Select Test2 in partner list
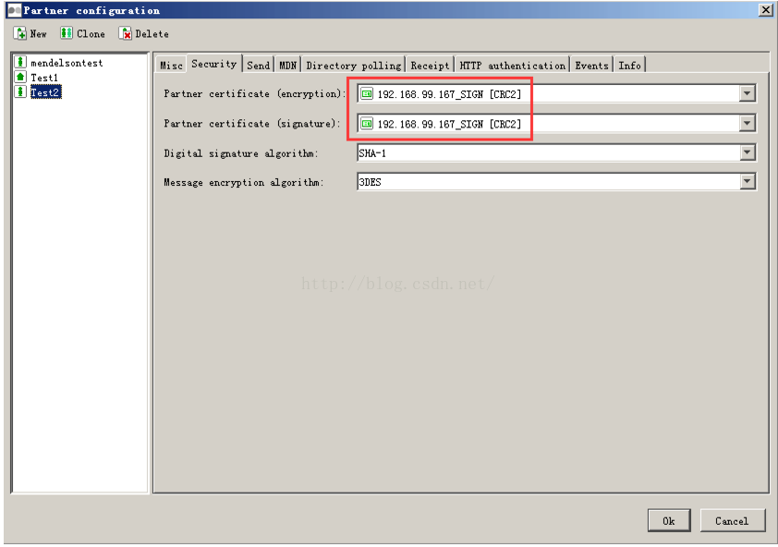This screenshot has height=547, width=778. coord(45,92)
